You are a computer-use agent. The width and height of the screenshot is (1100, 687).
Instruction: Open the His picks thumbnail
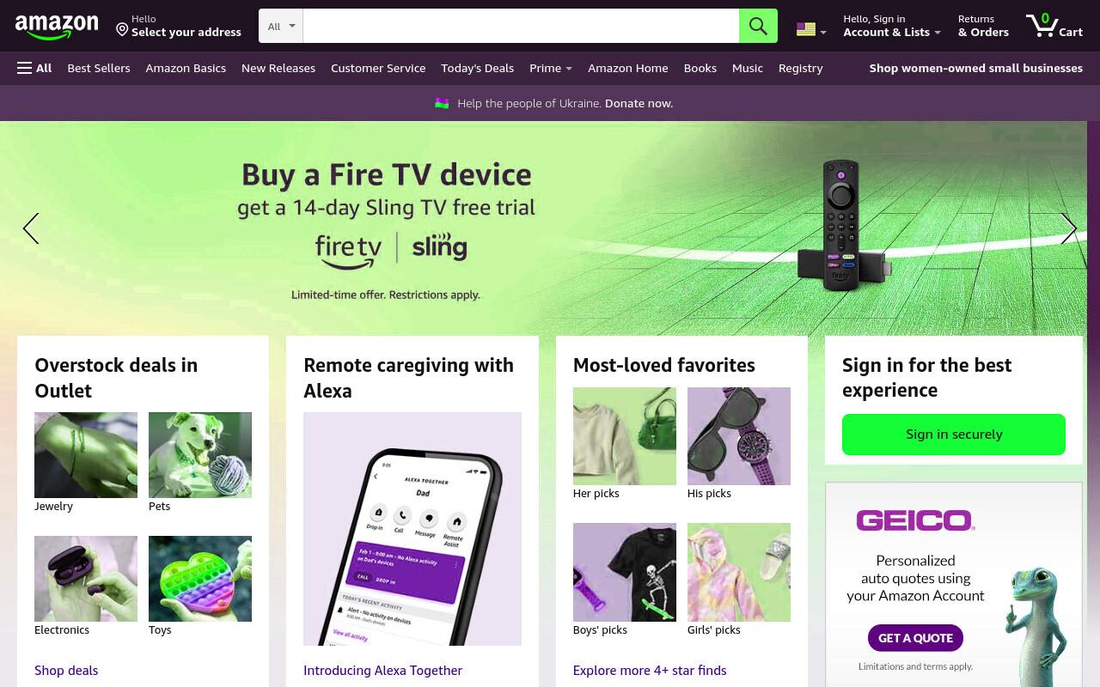[739, 436]
